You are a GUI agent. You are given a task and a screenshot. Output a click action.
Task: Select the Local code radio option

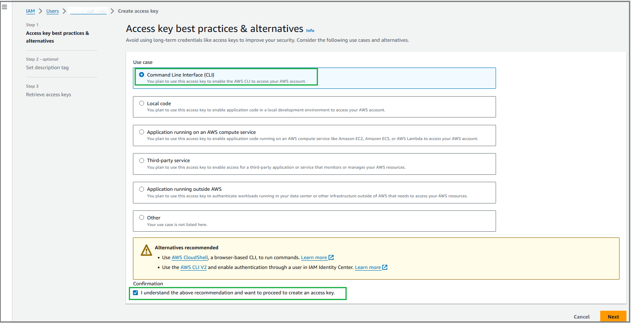[x=142, y=103]
